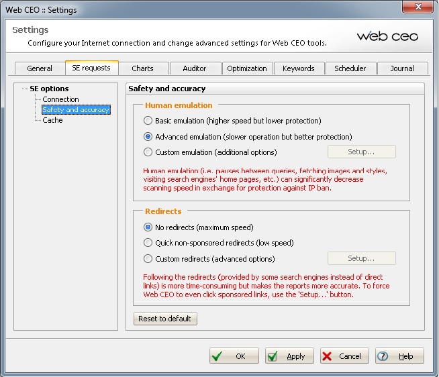This screenshot has width=439, height=377.
Task: Open the Charts tab
Action: tap(142, 68)
